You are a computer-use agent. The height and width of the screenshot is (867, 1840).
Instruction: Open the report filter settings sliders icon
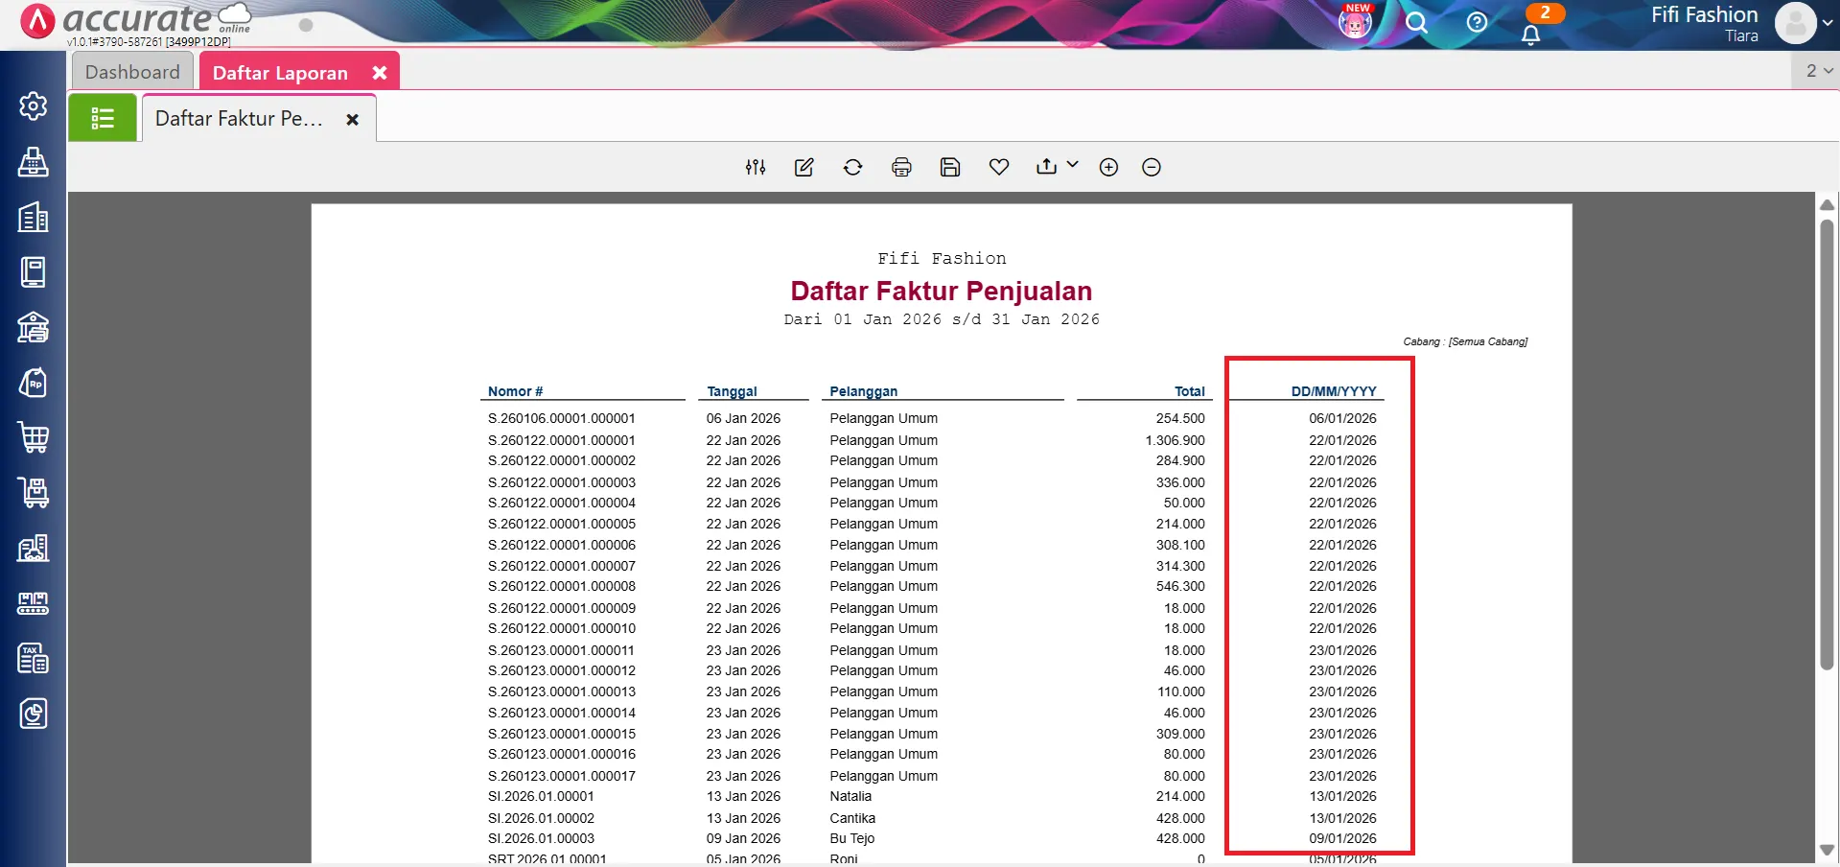pos(756,167)
